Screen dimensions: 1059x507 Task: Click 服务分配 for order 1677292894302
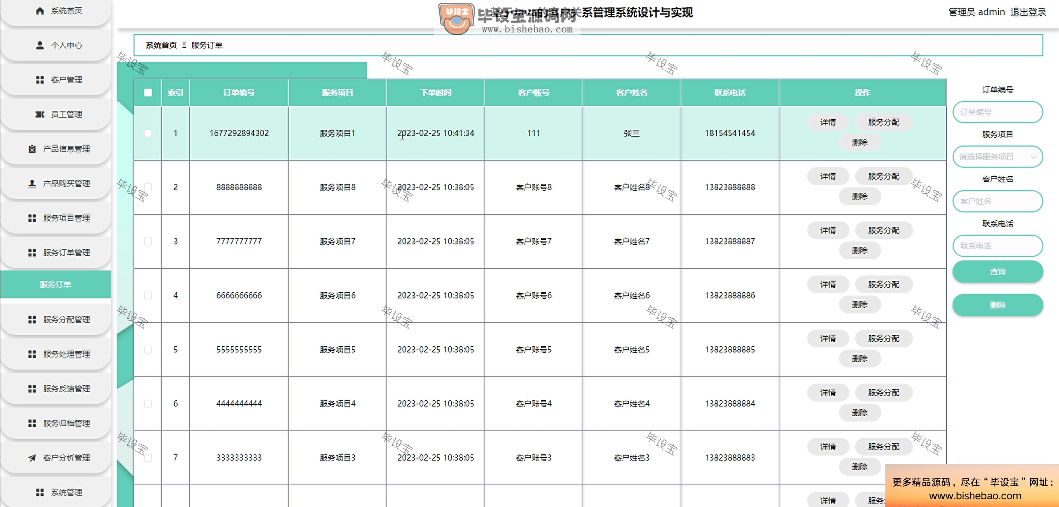click(884, 122)
